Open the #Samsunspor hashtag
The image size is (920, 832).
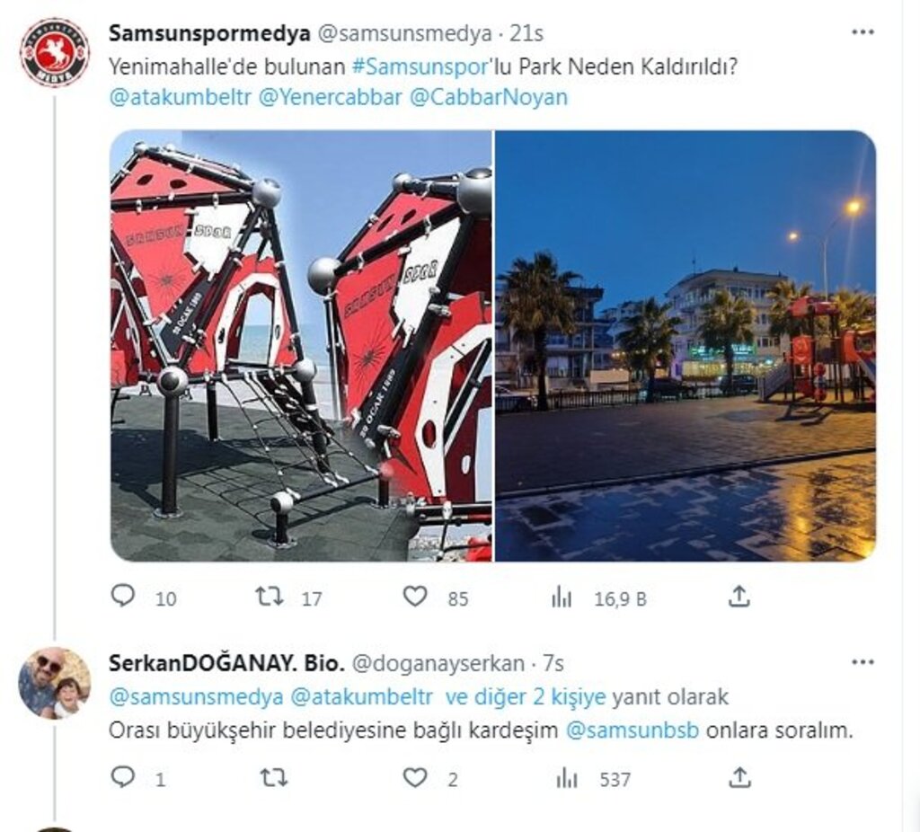click(x=420, y=66)
